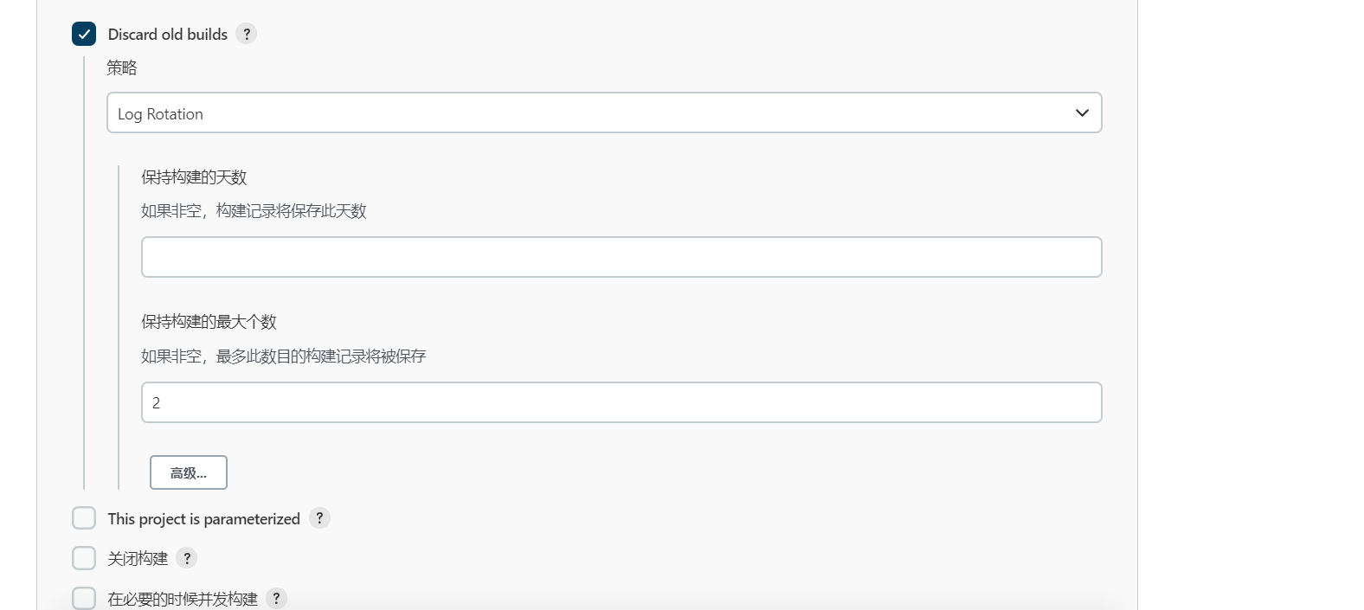Click the 保持构建的天数 field title
The image size is (1364, 610).
(x=194, y=177)
